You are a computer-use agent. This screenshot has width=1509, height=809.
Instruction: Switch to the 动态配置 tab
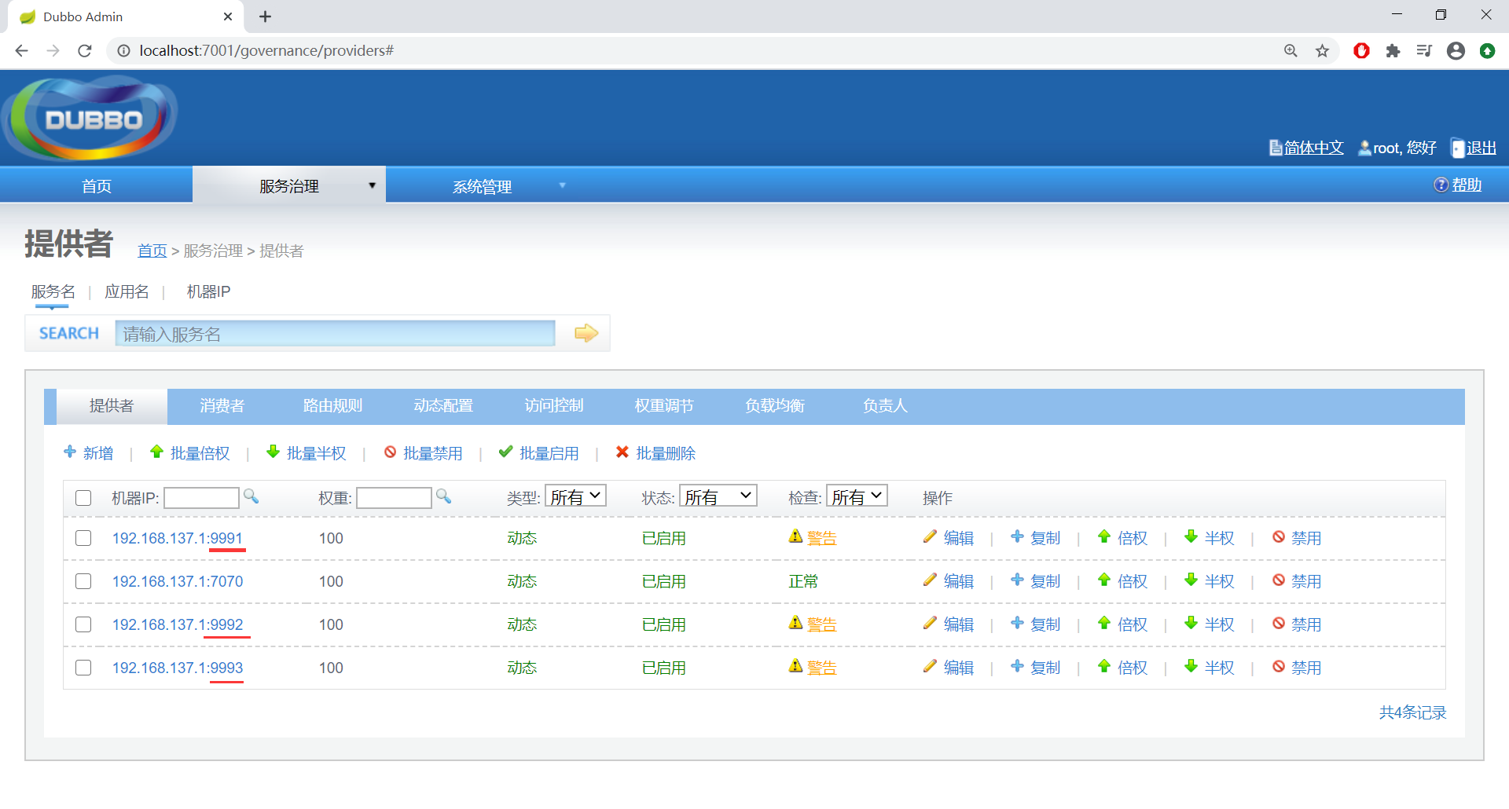tap(443, 406)
